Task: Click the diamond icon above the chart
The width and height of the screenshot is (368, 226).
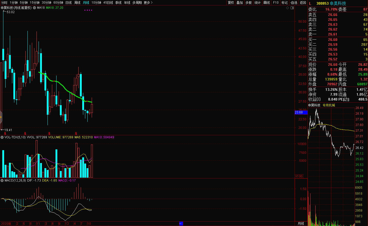Action: pos(287,8)
